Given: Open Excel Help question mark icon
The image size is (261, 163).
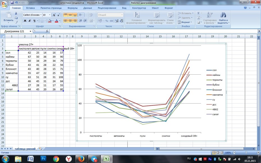Looking at the screenshot, I should coord(245,8).
